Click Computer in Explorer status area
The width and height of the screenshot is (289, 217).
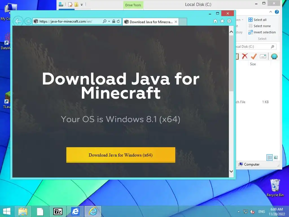pos(249,164)
